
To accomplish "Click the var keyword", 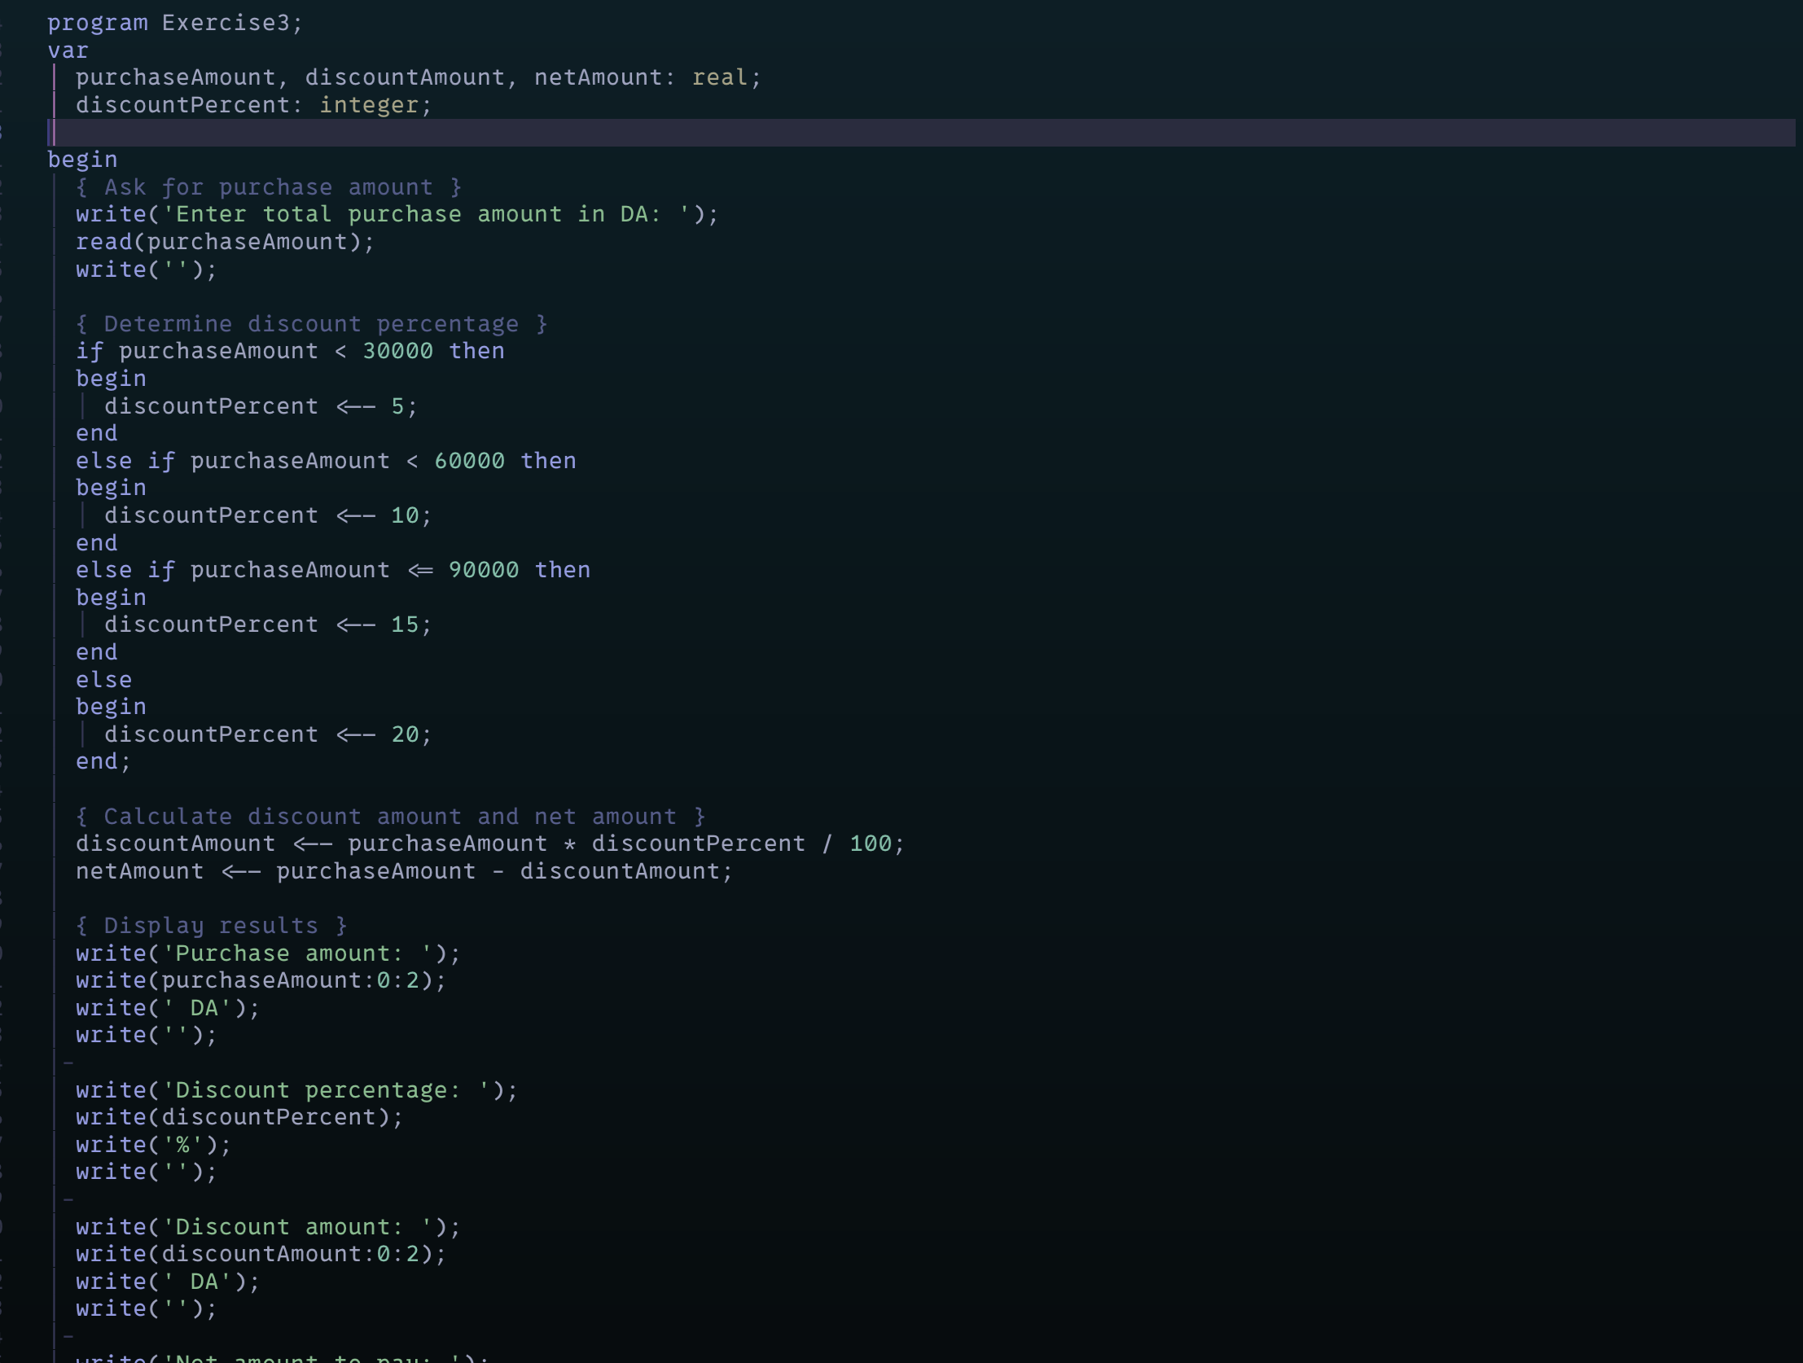I will (x=68, y=50).
